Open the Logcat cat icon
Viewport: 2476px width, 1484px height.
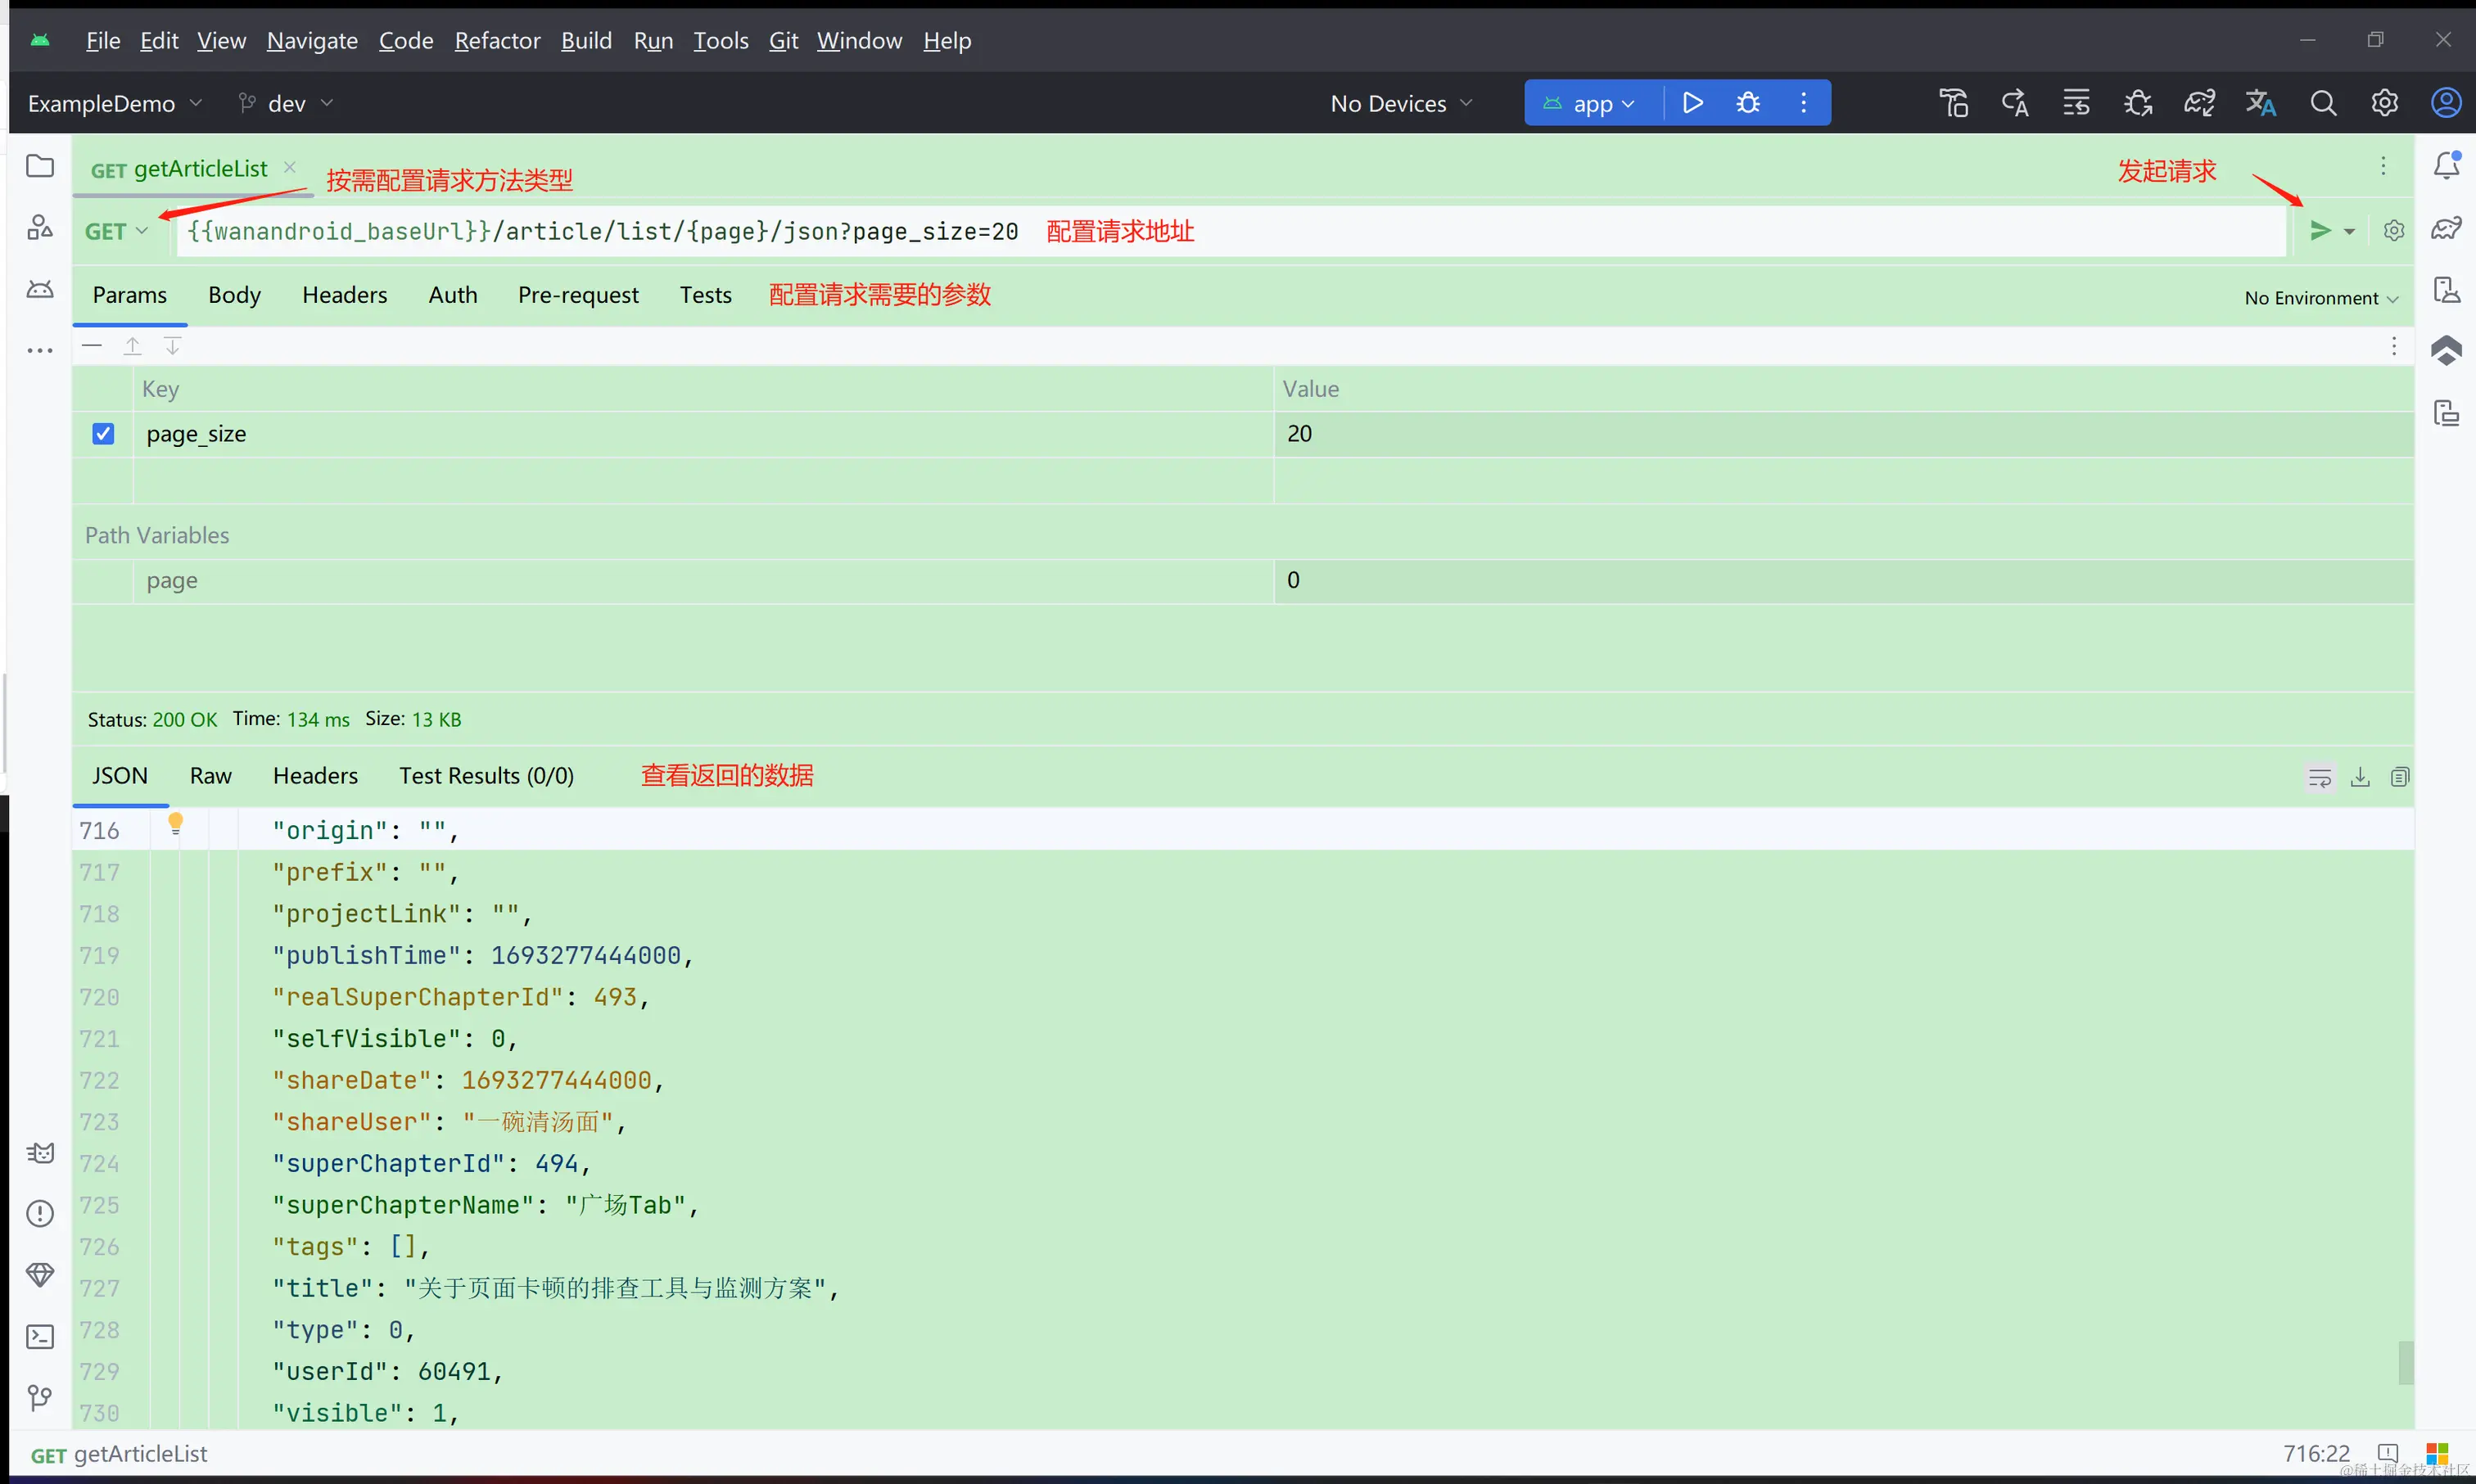tap(40, 1153)
